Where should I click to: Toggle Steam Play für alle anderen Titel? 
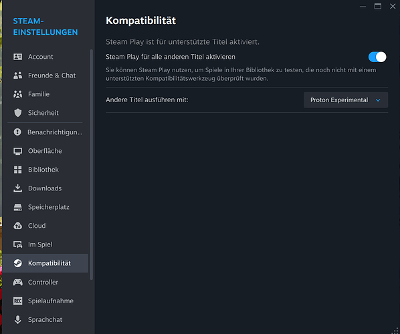(x=377, y=57)
